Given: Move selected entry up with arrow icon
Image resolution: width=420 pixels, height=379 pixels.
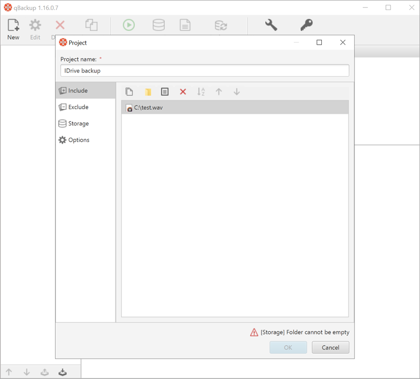Looking at the screenshot, I should pos(219,92).
